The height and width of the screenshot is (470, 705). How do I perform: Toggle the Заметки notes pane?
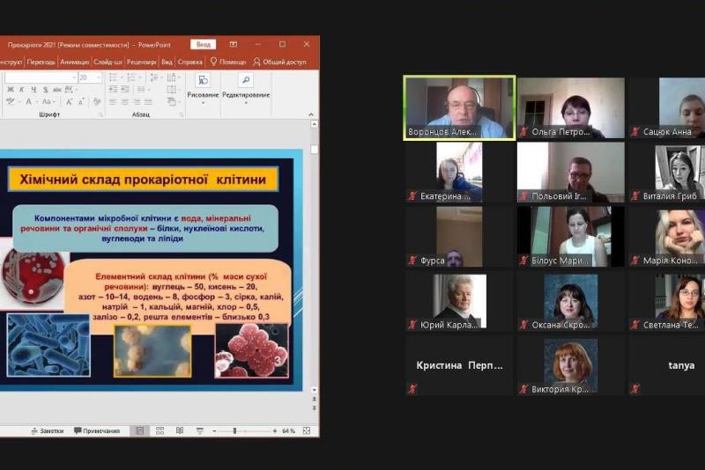pyautogui.click(x=47, y=430)
